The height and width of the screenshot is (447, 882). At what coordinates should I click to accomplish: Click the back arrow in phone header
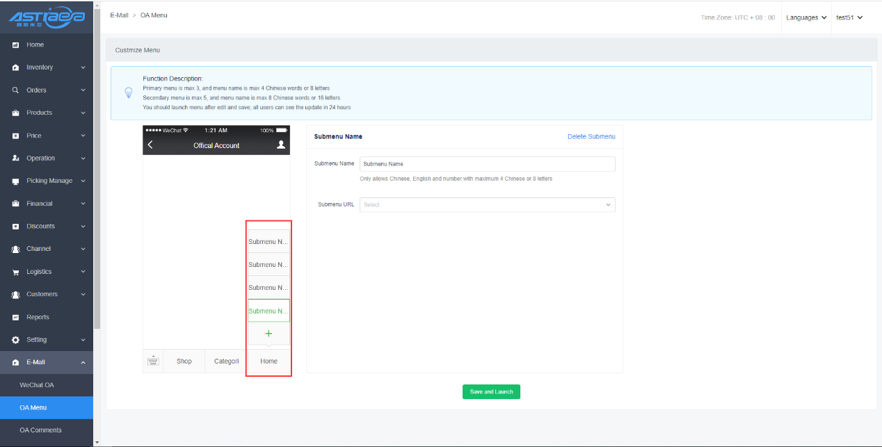coord(150,145)
